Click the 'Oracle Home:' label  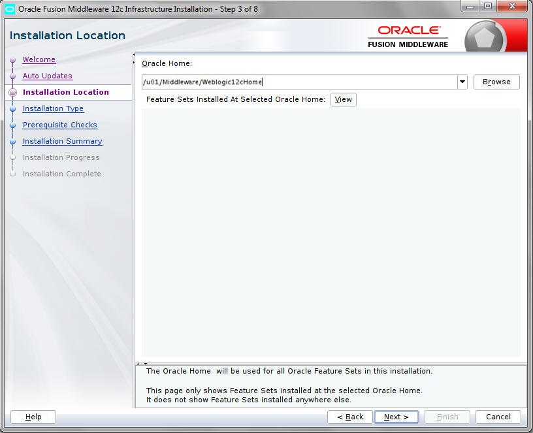[x=167, y=63]
